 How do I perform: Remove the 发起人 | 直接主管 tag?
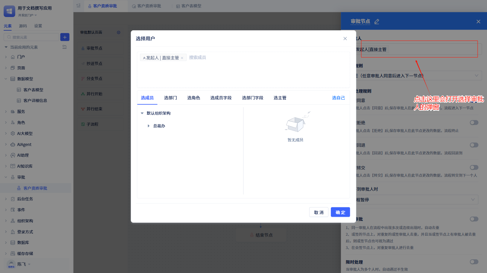point(182,58)
